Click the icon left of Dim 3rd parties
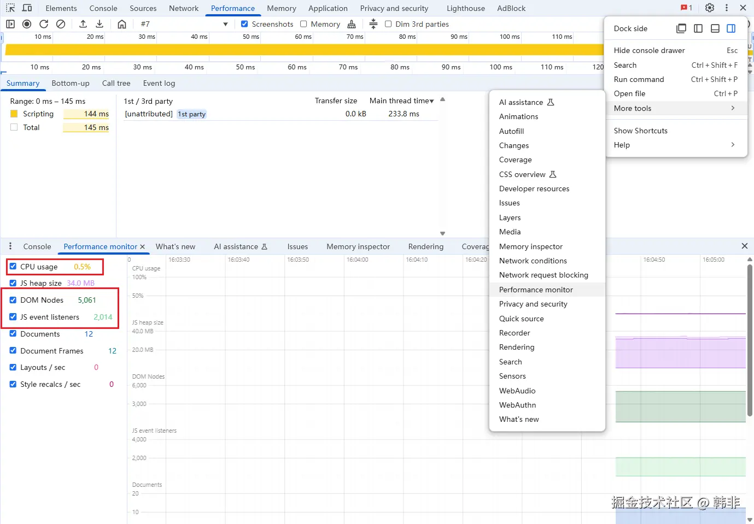 (373, 24)
